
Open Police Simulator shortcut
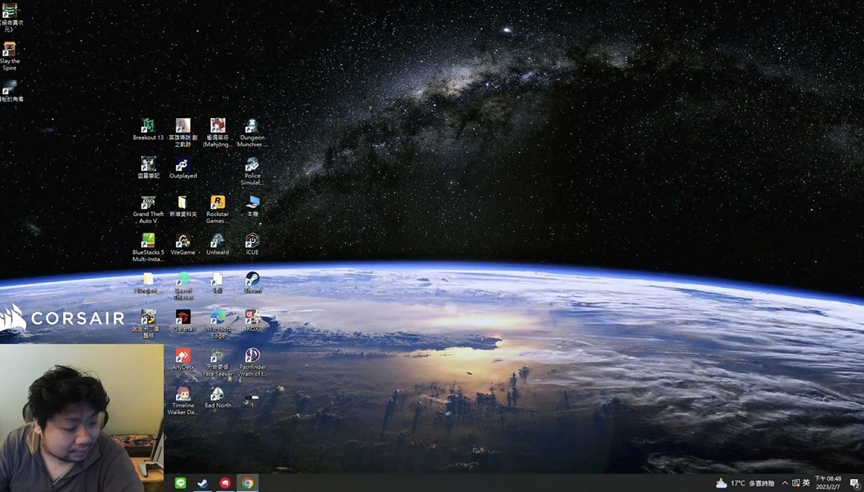pos(252,171)
